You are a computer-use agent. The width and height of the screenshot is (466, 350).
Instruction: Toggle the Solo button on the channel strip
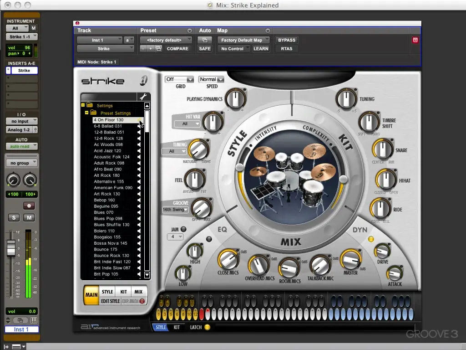point(14,217)
